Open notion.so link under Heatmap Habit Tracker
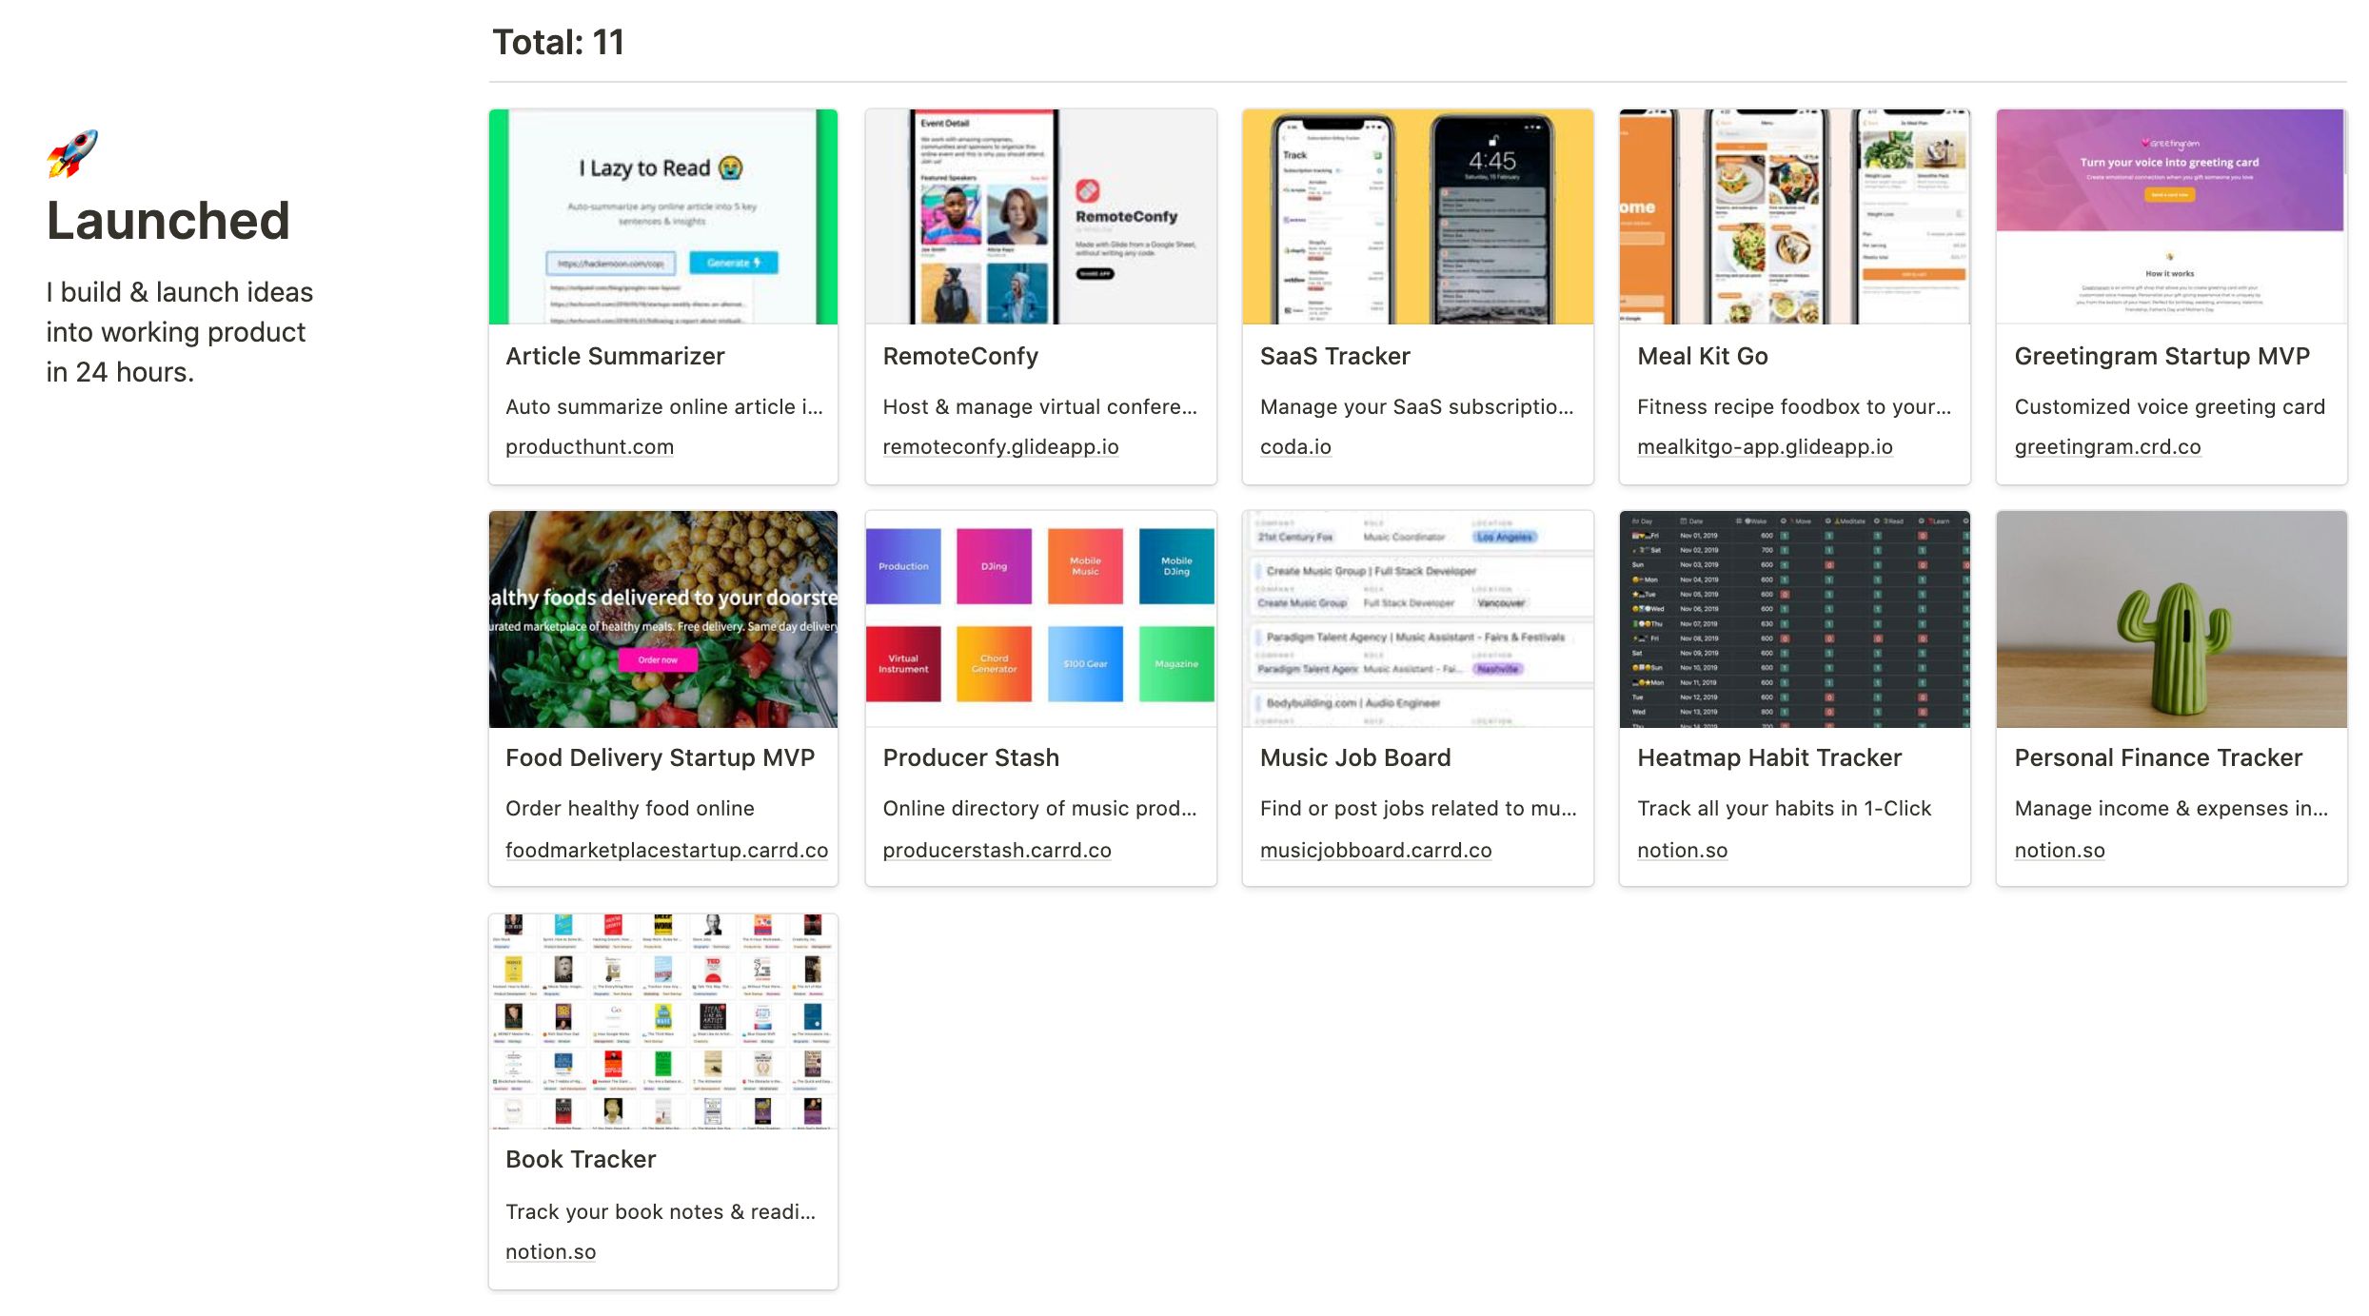 1682,850
